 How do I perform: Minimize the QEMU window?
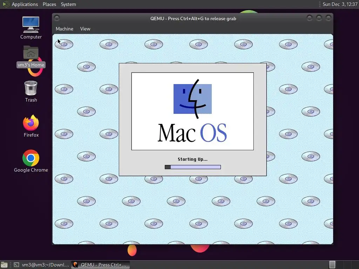click(310, 18)
